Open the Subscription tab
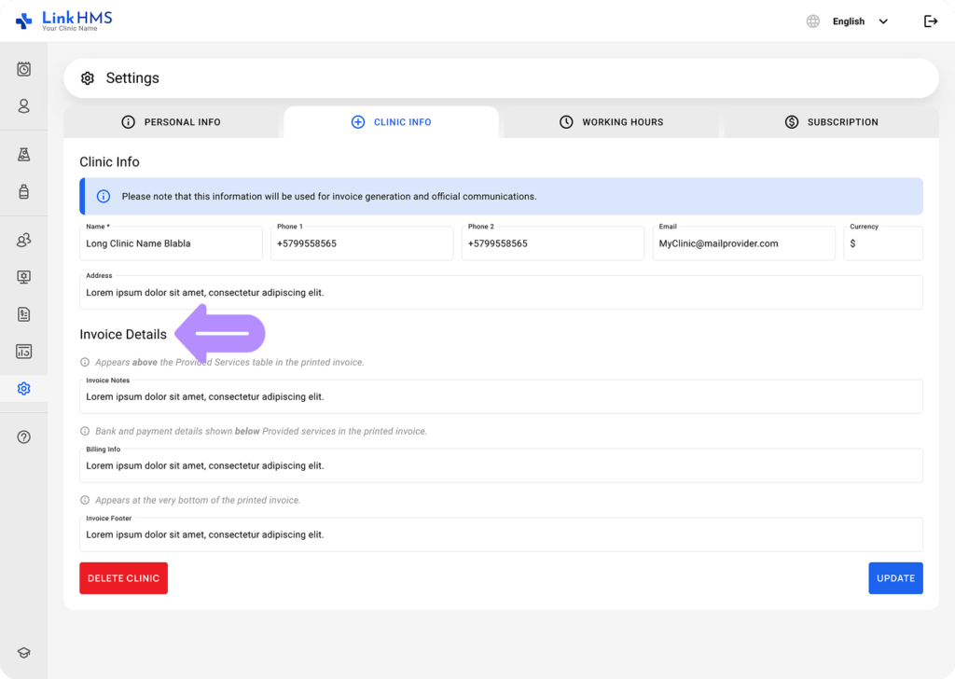 (830, 122)
